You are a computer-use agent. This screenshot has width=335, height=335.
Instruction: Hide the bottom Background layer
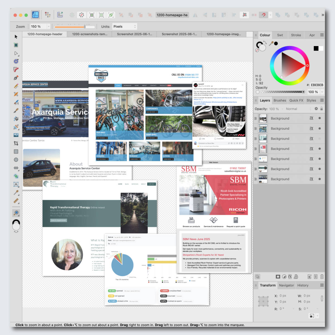(x=320, y=179)
